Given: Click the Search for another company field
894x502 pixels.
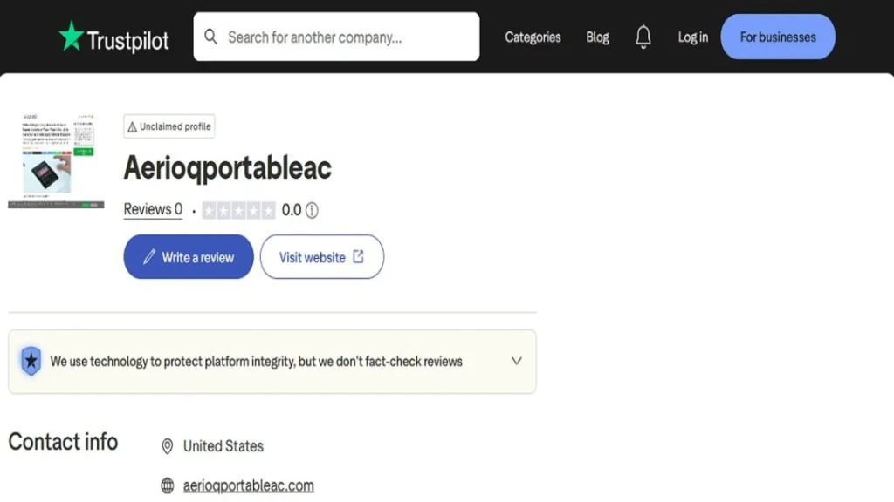Looking at the screenshot, I should click(336, 37).
